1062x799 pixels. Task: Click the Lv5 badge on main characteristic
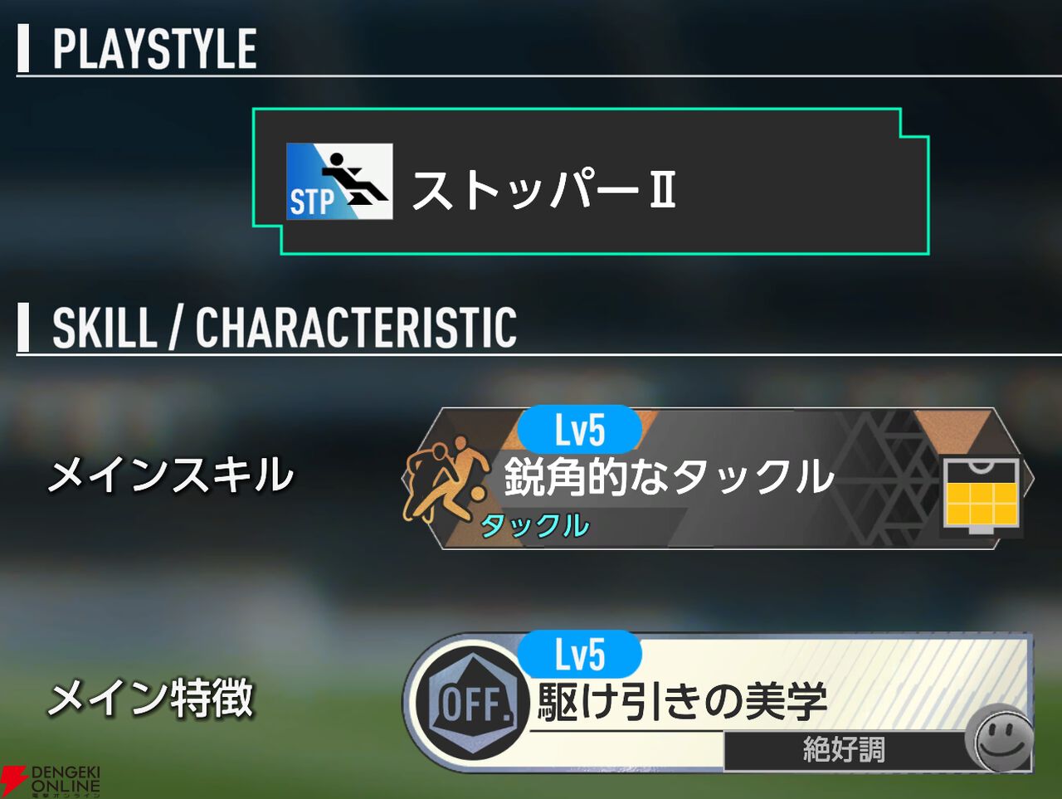[579, 655]
